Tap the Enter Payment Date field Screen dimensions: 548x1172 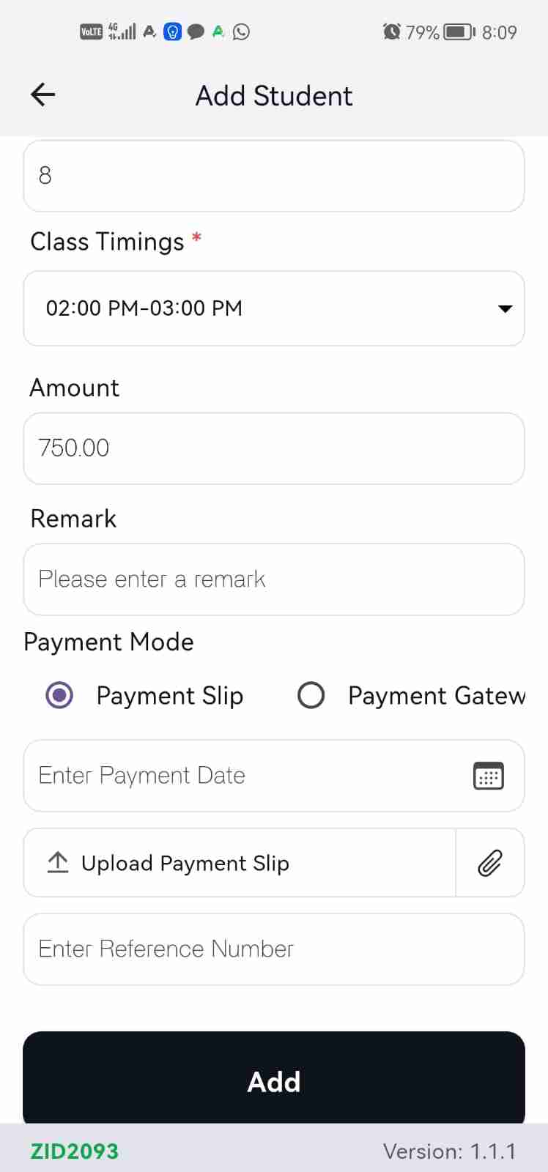pyautogui.click(x=242, y=776)
